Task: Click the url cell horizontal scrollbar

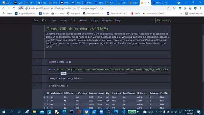Action: pyautogui.click(x=87, y=74)
